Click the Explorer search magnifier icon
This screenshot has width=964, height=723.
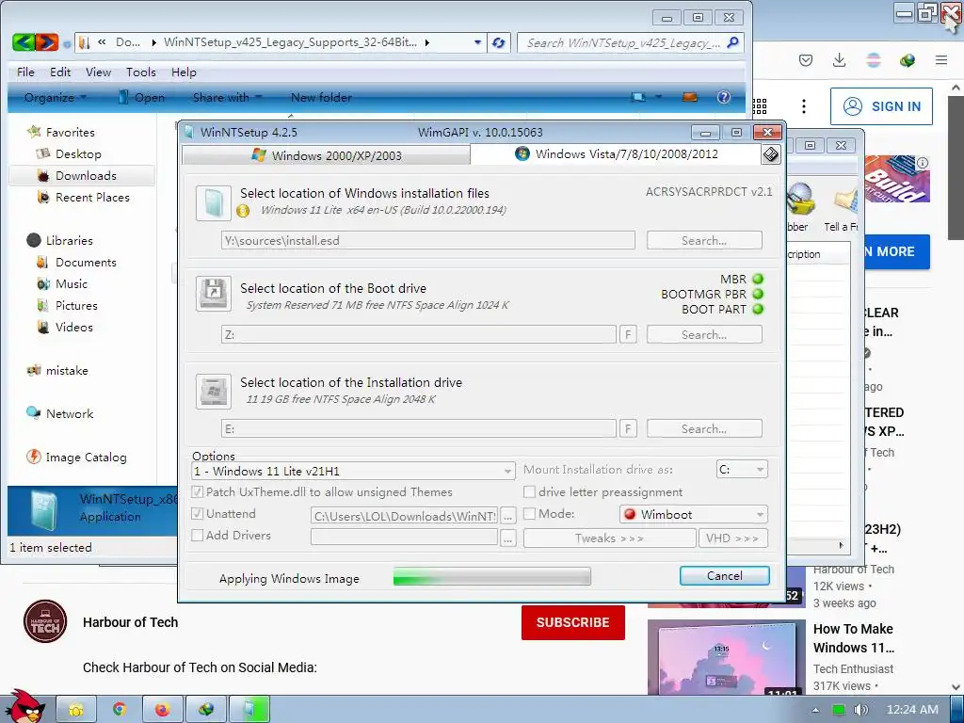point(732,42)
